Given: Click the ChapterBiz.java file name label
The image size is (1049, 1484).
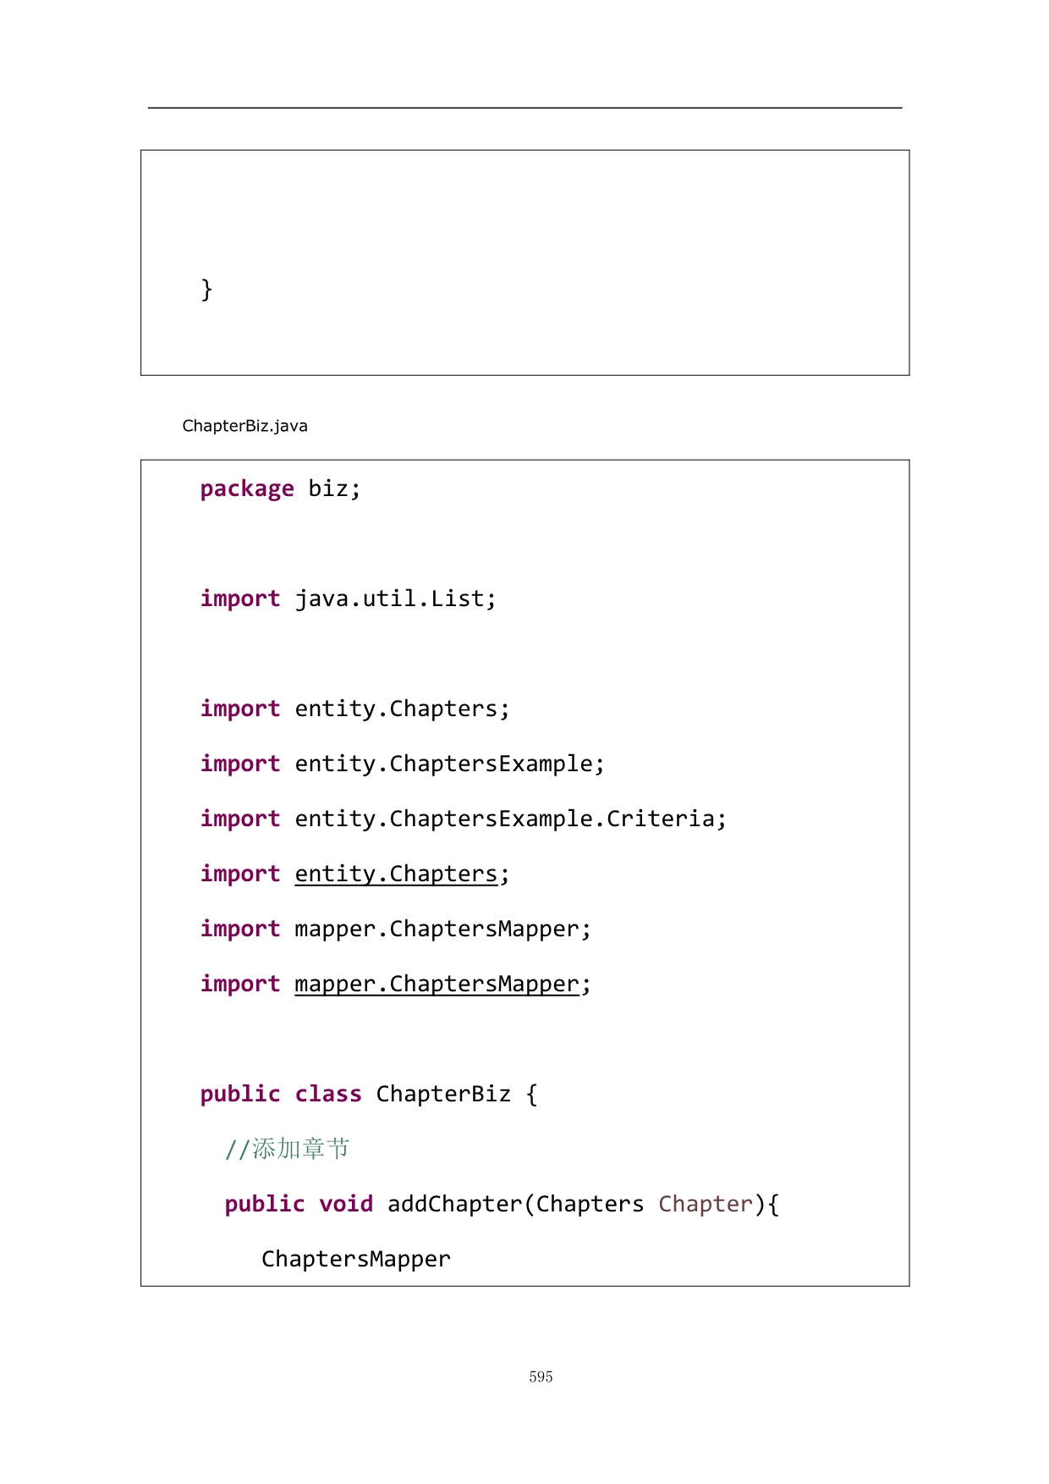Looking at the screenshot, I should (244, 426).
